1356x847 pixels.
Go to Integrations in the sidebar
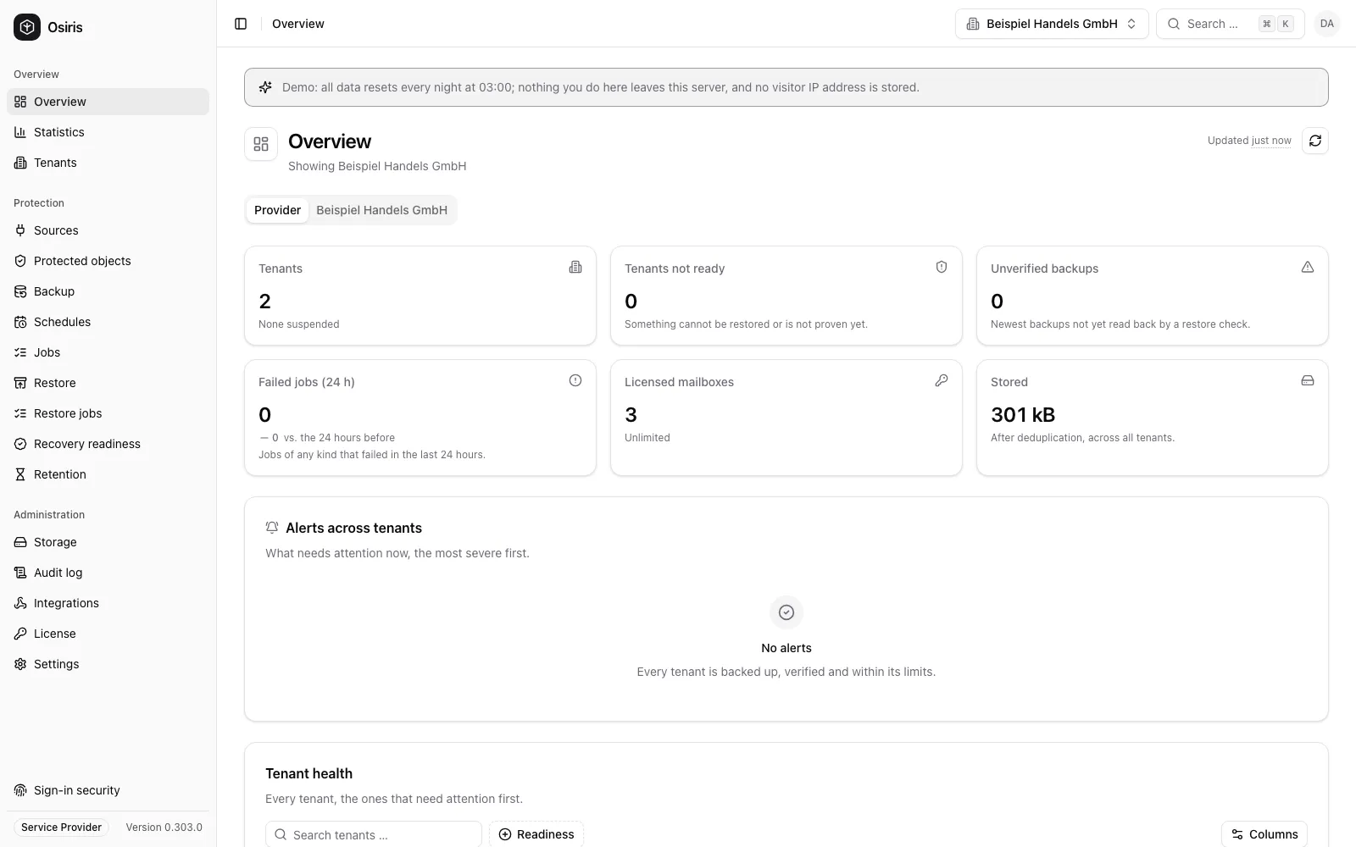point(108,603)
